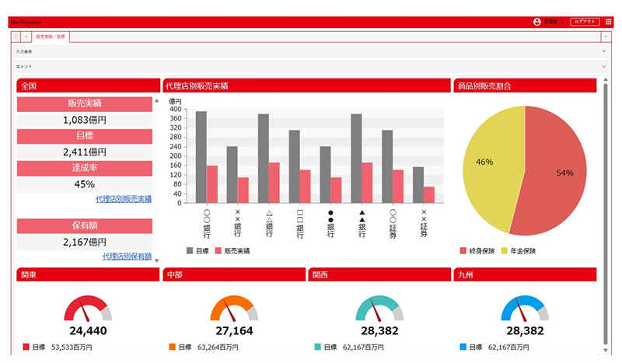Image resolution: width=622 pixels, height=363 pixels.
Task: Open the apps grid menu icon
Action: tap(609, 22)
